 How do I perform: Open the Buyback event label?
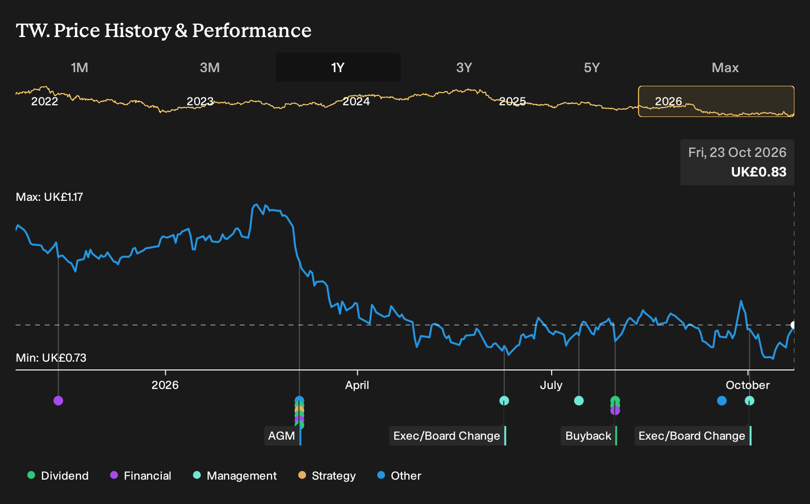589,436
